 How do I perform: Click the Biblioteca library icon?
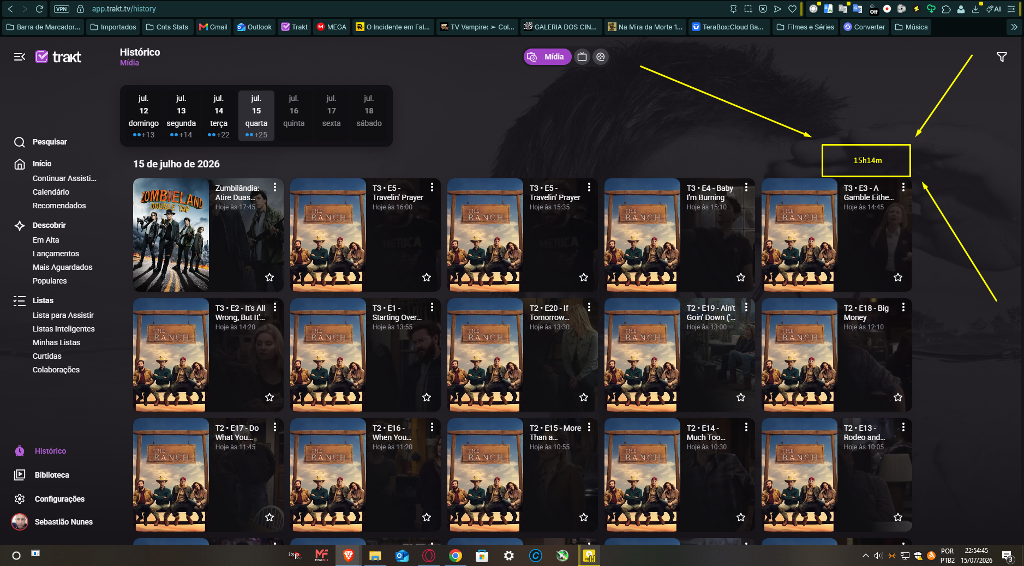pos(20,475)
